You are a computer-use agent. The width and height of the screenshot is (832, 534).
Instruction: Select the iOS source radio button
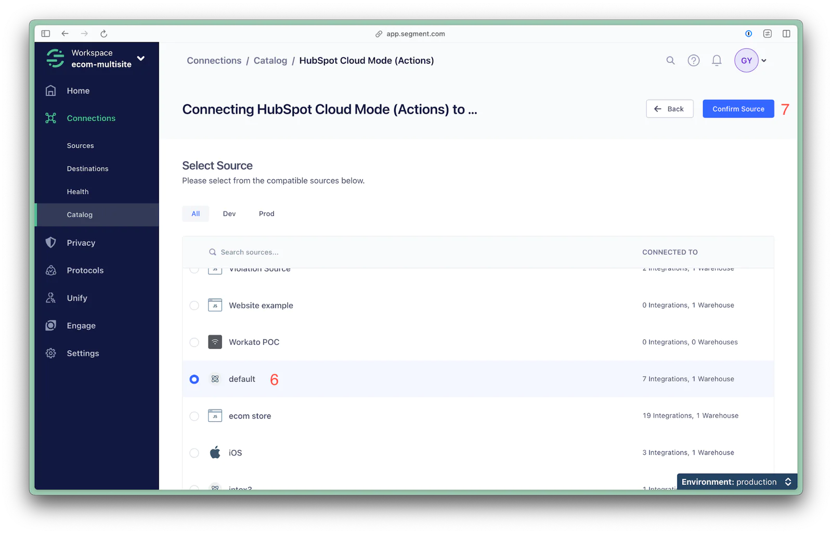click(x=194, y=453)
